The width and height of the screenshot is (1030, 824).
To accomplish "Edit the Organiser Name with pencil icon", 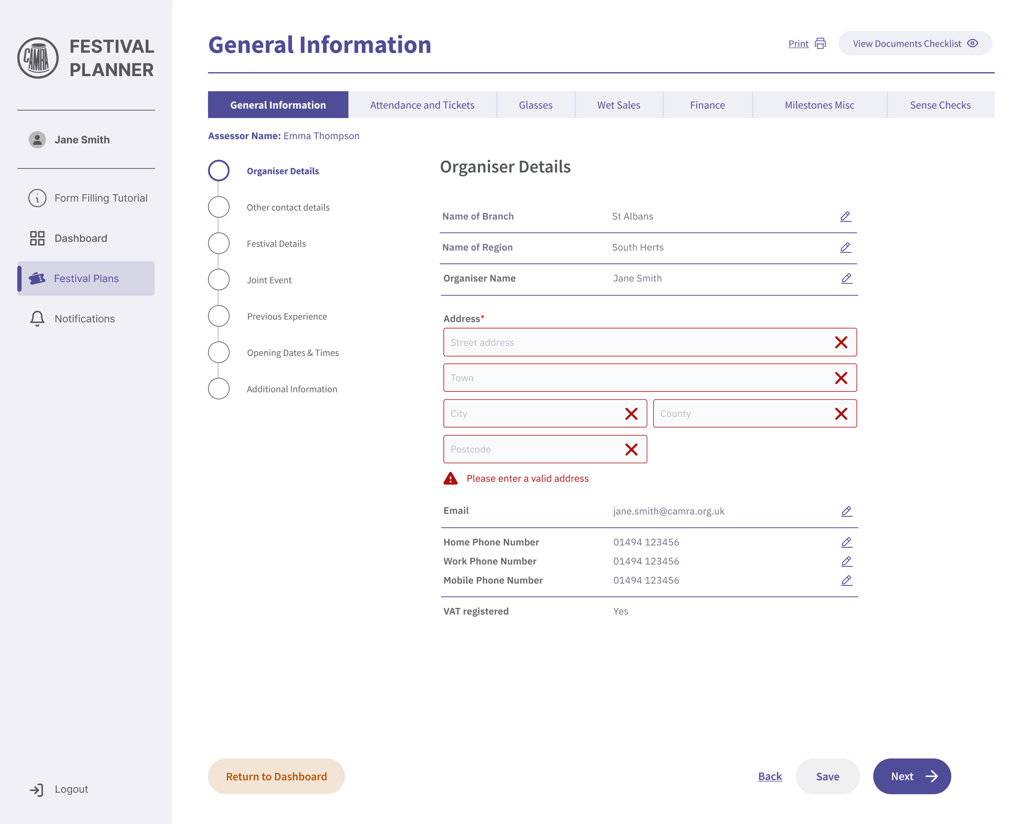I will 846,278.
